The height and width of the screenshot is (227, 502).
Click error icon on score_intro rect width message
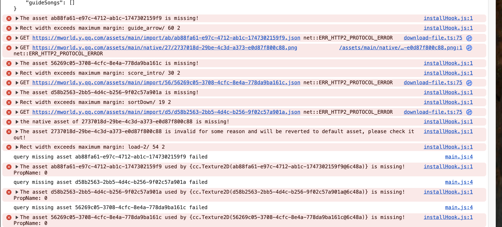(9, 73)
